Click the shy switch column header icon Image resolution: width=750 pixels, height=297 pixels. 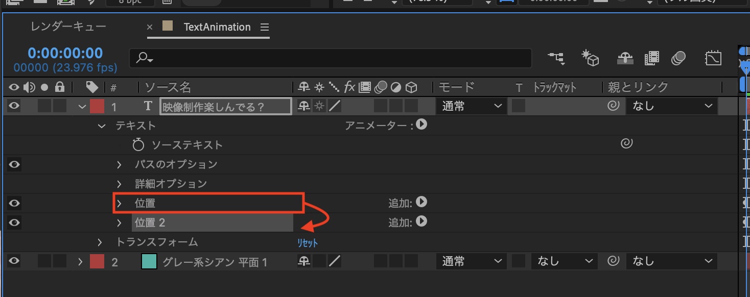[304, 87]
